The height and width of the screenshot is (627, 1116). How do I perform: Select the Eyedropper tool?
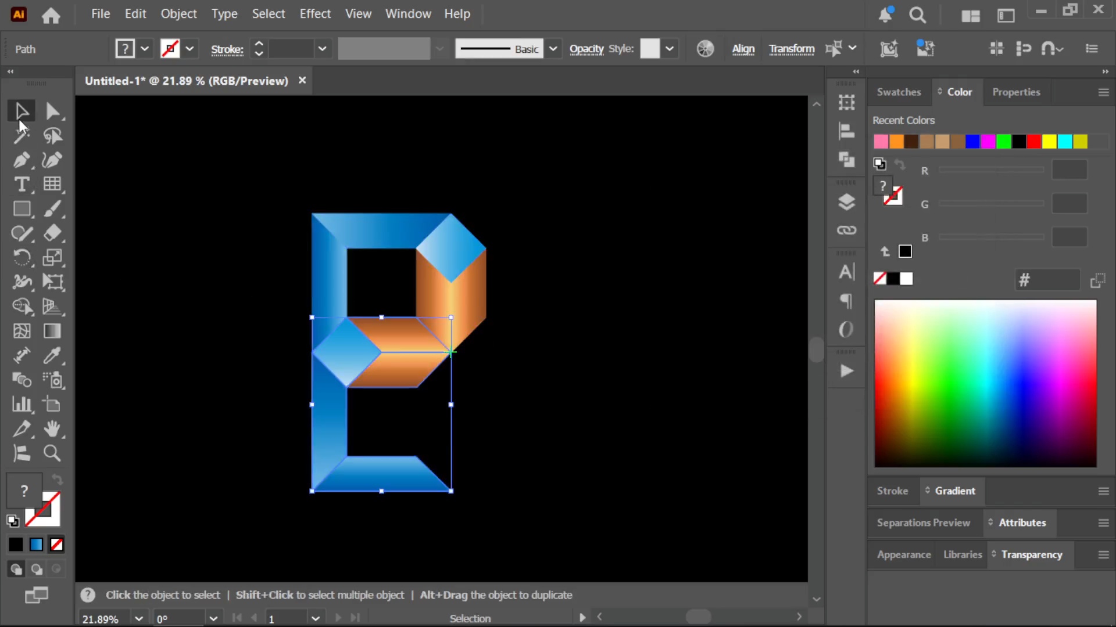tap(52, 355)
